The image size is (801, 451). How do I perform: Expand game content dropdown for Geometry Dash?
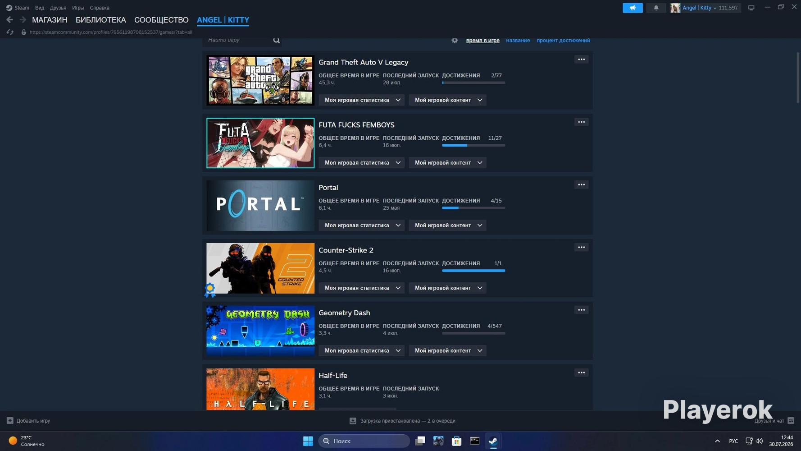pos(447,351)
